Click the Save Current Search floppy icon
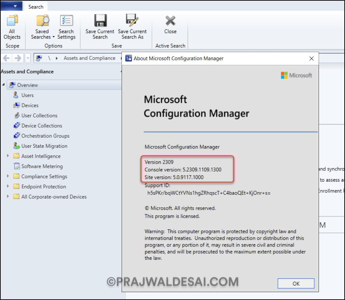Screen dimensions: 345x300 pos(100,21)
